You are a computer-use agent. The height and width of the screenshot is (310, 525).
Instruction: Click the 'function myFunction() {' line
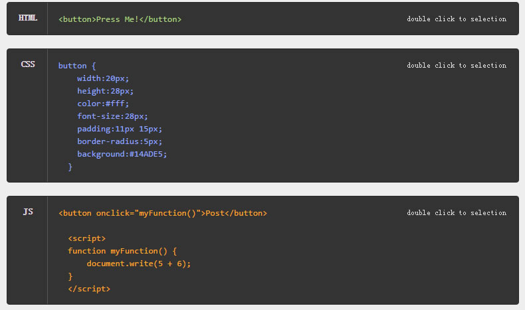coord(122,251)
